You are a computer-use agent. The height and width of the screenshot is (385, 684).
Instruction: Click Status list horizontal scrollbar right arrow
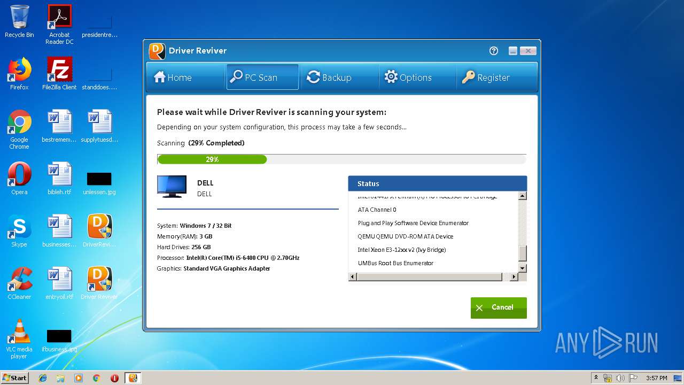tap(514, 277)
